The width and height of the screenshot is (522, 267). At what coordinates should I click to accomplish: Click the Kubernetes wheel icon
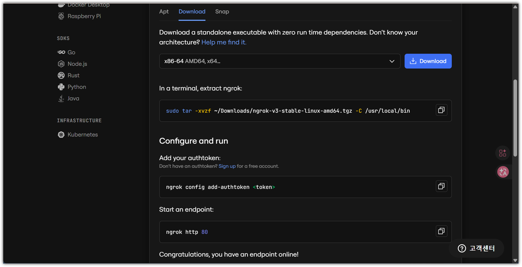(61, 135)
